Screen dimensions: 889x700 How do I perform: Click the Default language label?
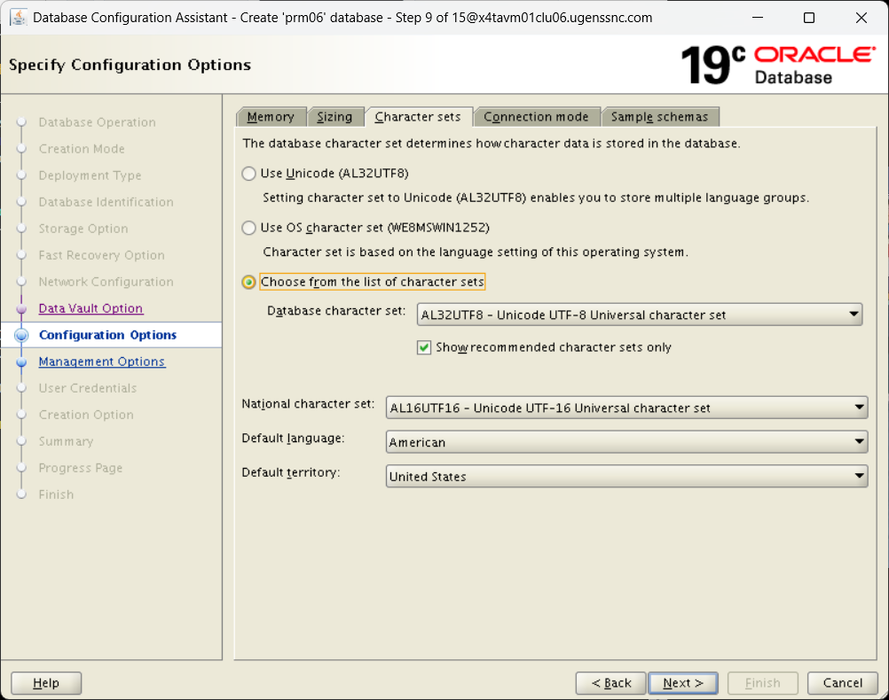[293, 439]
